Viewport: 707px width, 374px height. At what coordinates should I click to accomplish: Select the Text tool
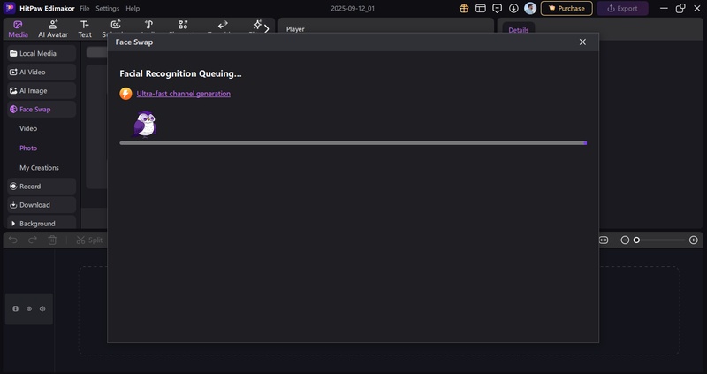(x=84, y=29)
